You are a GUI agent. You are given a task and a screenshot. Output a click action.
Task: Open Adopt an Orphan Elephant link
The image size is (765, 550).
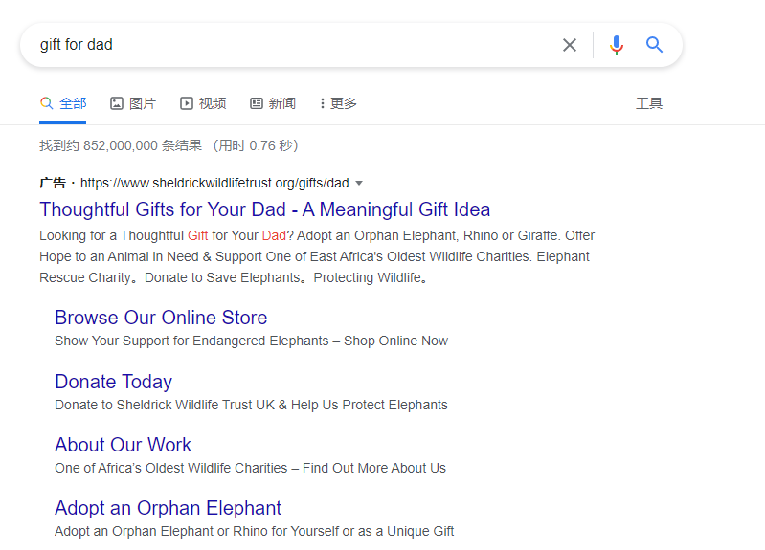coord(168,508)
